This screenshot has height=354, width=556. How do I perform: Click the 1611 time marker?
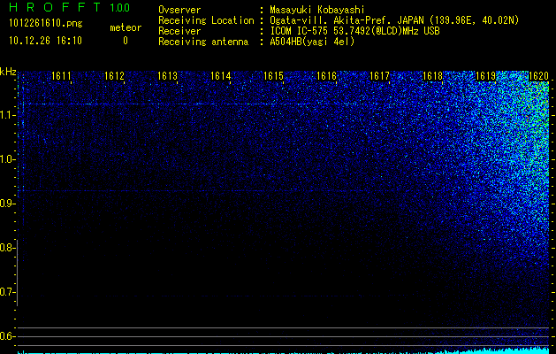61,76
